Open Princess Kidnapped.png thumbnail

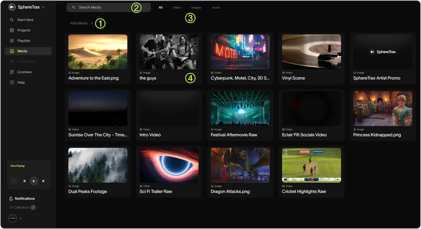click(383, 109)
